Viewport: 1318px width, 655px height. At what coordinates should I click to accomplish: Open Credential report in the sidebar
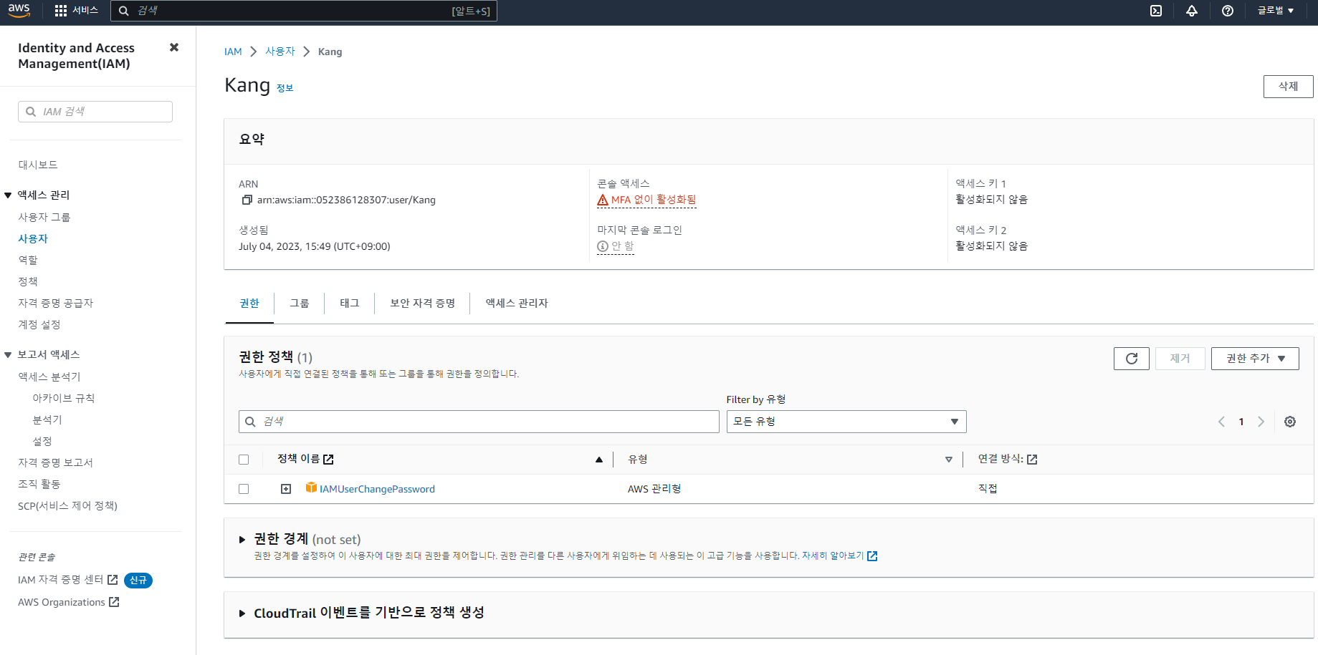click(x=56, y=462)
